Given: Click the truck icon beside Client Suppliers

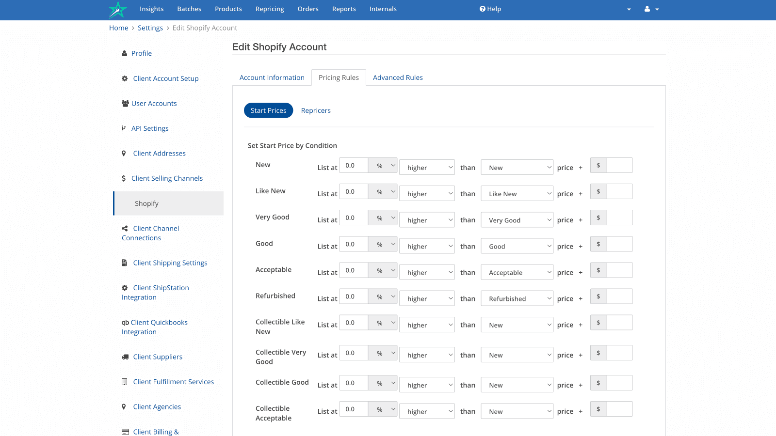Looking at the screenshot, I should click(x=125, y=357).
